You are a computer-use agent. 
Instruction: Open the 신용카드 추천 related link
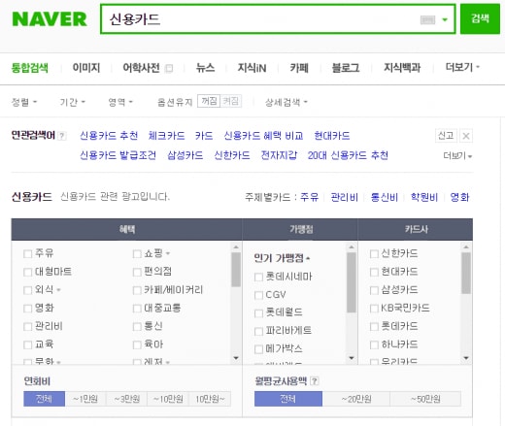[109, 136]
